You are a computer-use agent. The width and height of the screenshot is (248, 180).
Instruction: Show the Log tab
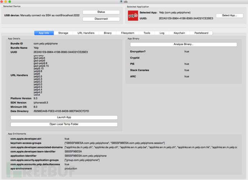(x=162, y=33)
